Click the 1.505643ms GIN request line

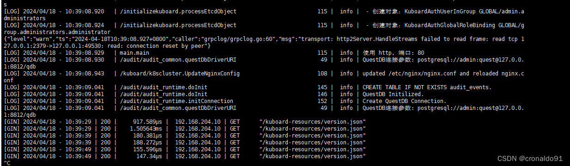185,129
